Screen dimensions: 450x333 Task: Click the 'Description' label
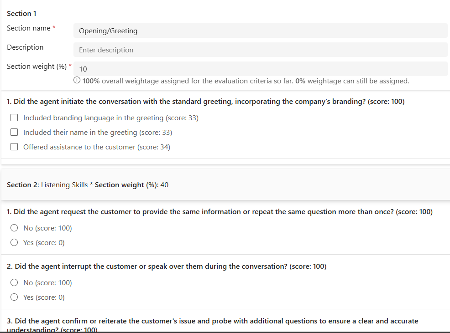coord(25,47)
